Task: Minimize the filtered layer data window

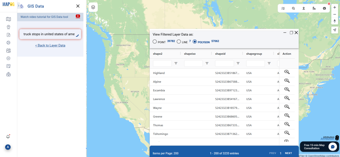Action: (285, 33)
